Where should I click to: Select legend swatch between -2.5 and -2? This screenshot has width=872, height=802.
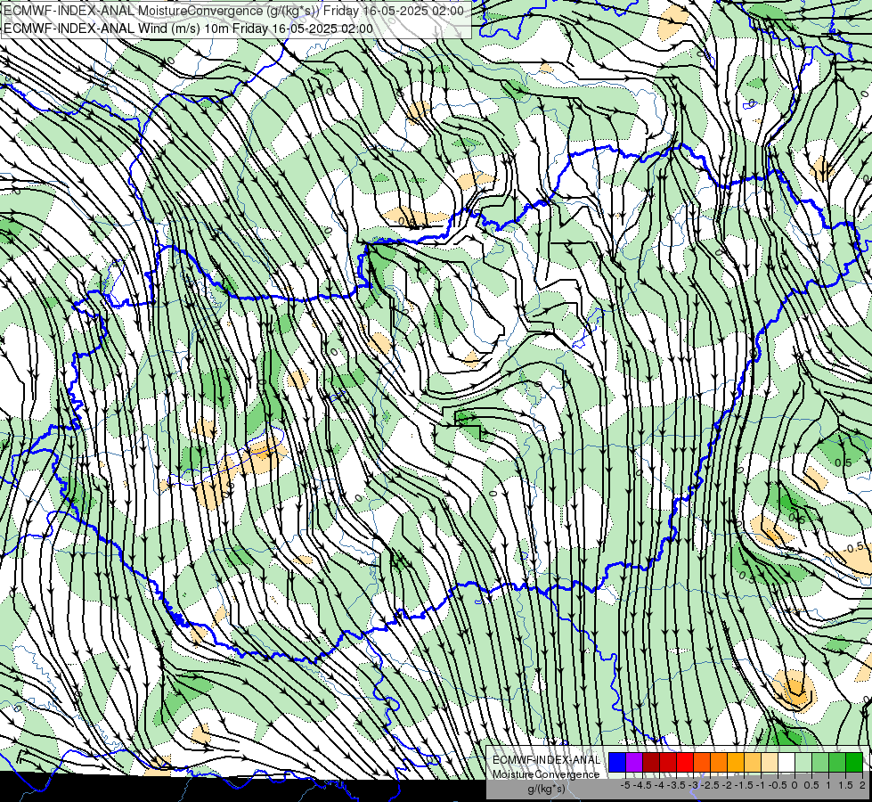[719, 763]
